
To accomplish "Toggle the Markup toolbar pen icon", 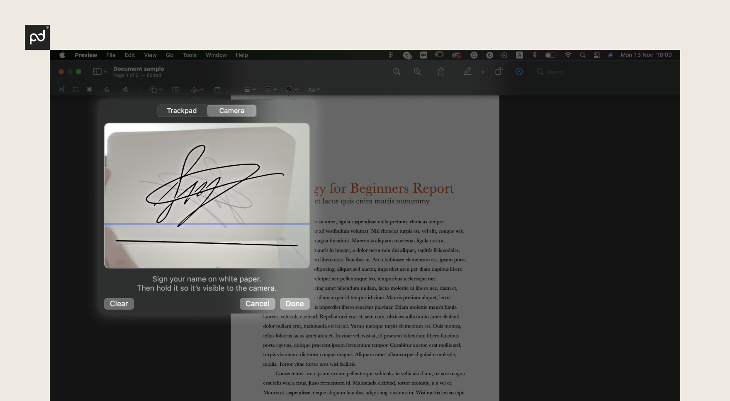I will coord(468,71).
